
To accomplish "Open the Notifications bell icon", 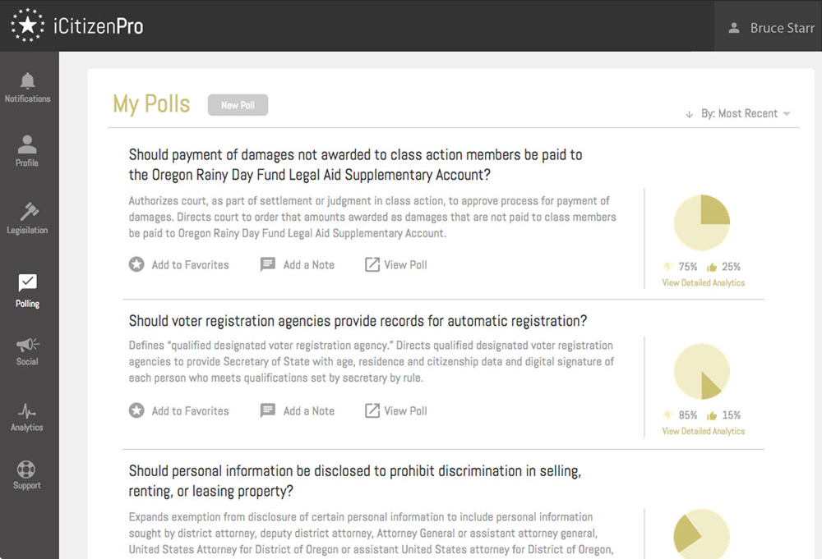I will click(x=28, y=80).
